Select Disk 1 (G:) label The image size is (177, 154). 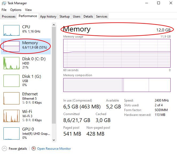(32, 76)
